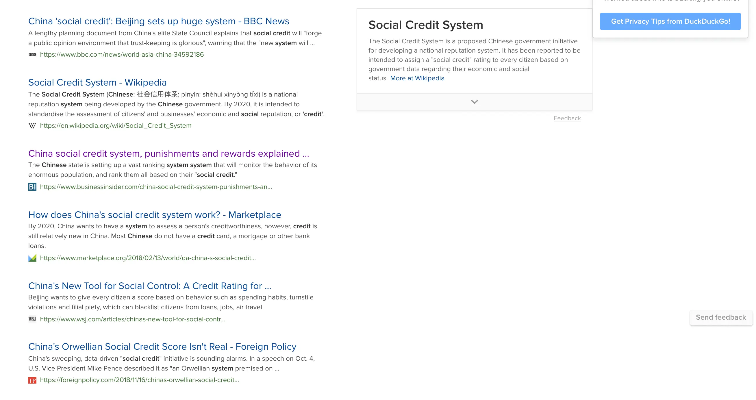Screen dimensions: 756x400
Task: Follow the More at Wikipedia link
Action: click(417, 78)
